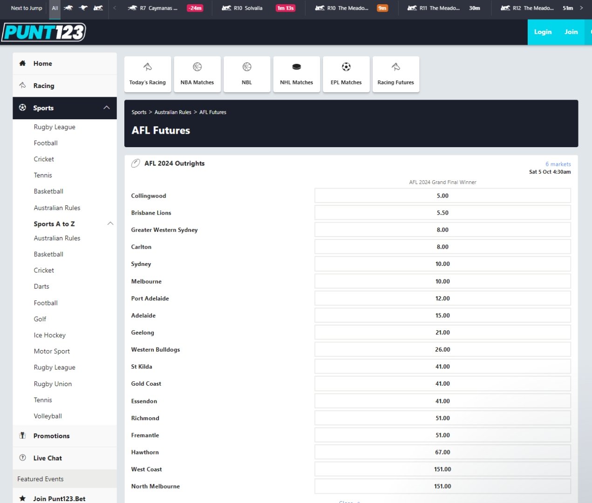Open Rugby Union in Sports A to Z
This screenshot has width=592, height=503.
53,384
